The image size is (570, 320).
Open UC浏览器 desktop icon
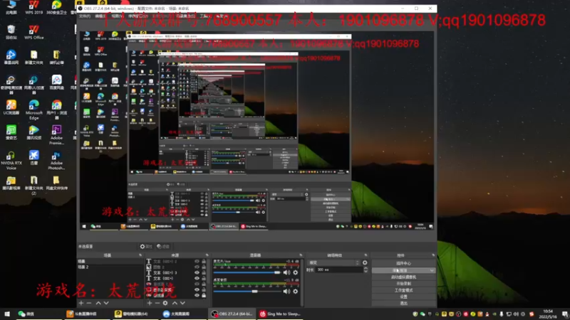click(11, 107)
